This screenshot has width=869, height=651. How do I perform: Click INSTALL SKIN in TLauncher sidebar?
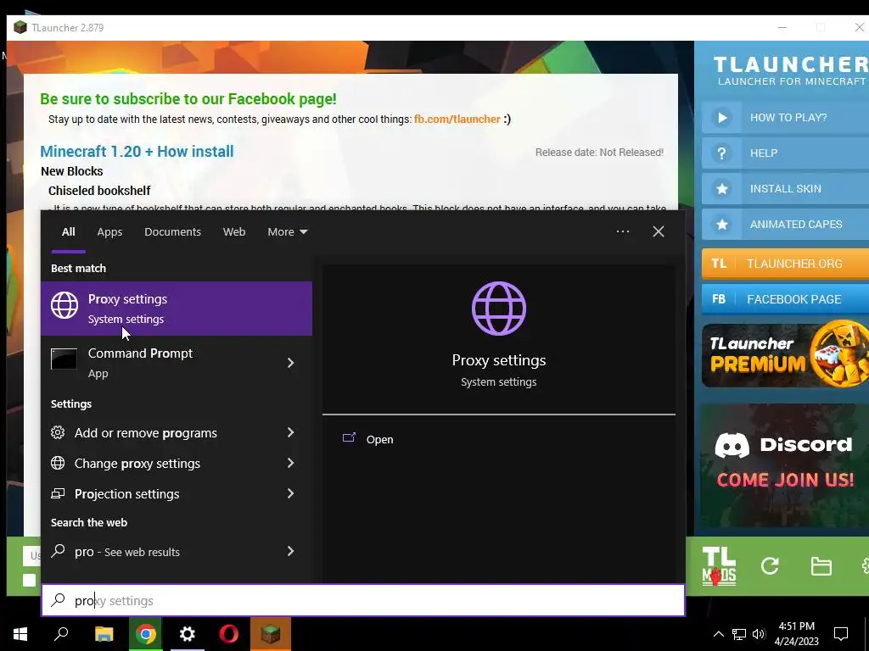pos(785,188)
